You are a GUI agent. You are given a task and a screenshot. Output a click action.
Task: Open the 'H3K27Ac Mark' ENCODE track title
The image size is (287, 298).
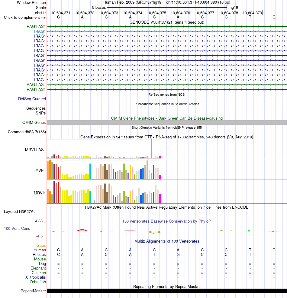pyautogui.click(x=167, y=207)
